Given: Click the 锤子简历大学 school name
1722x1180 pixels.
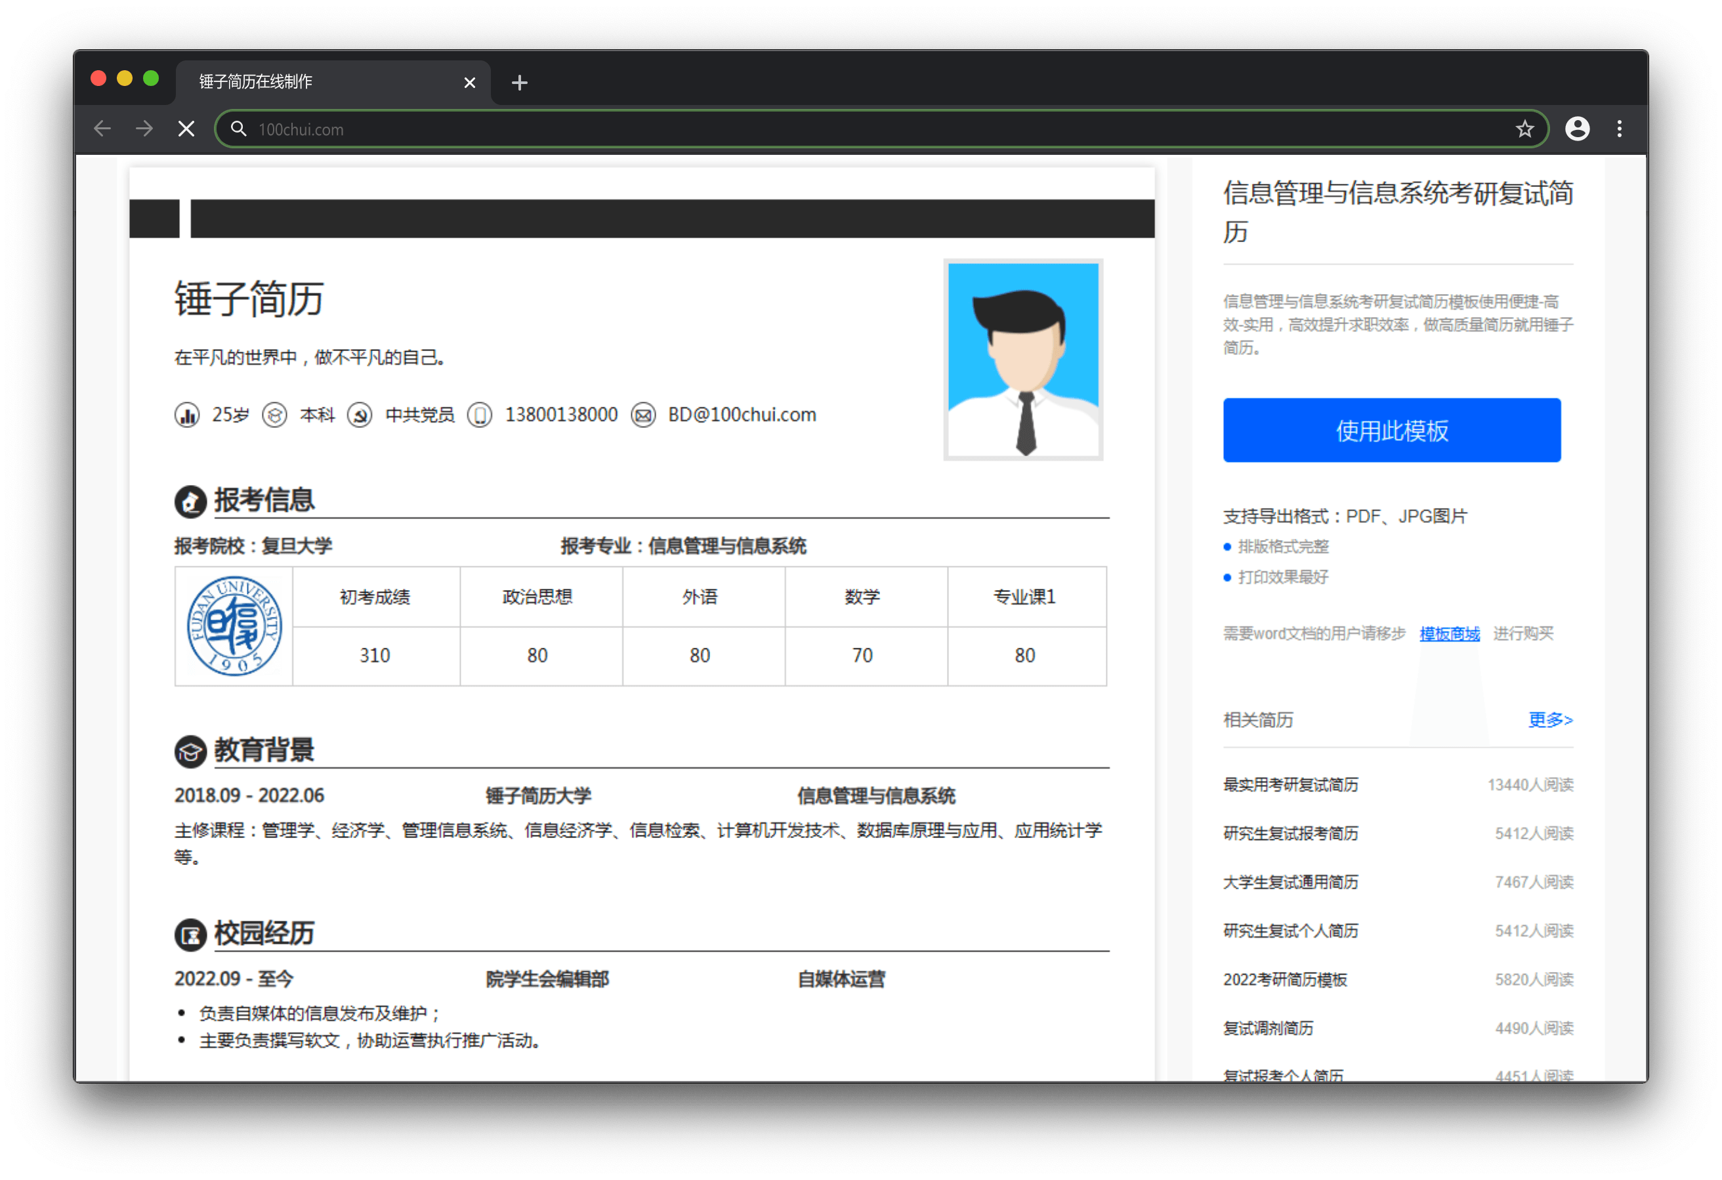Looking at the screenshot, I should tap(539, 796).
